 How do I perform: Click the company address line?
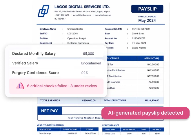point(83,12)
